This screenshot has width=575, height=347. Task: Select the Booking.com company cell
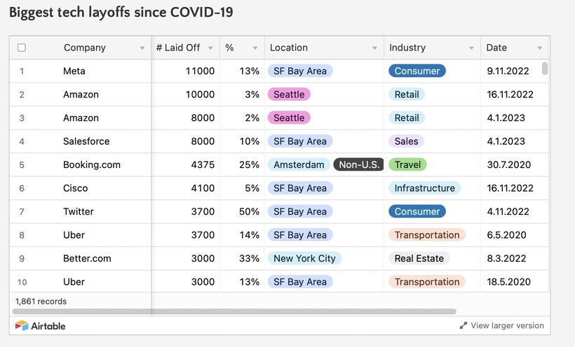92,164
